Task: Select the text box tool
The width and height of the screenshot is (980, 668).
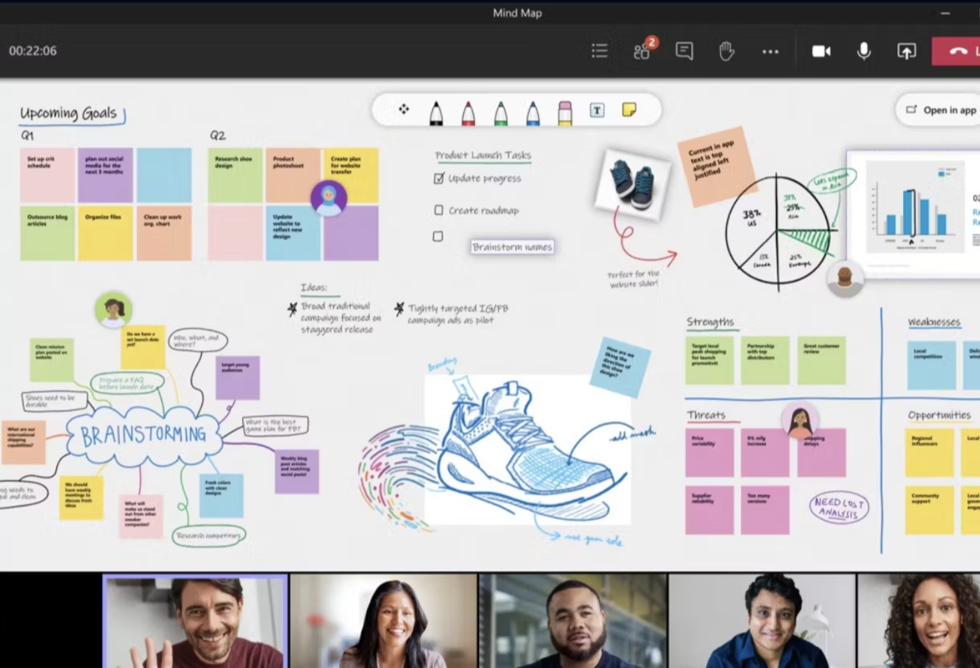Action: click(597, 110)
